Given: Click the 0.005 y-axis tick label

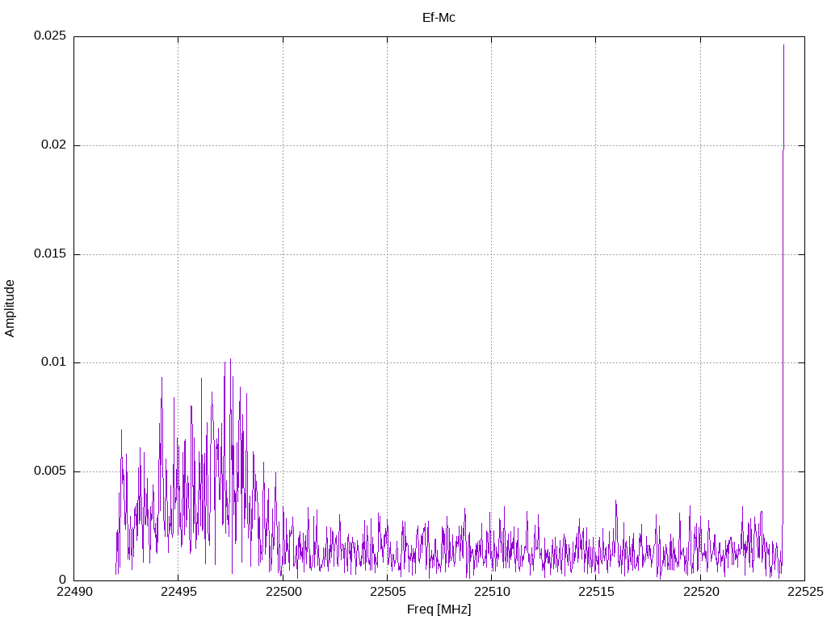Looking at the screenshot, I should [49, 471].
